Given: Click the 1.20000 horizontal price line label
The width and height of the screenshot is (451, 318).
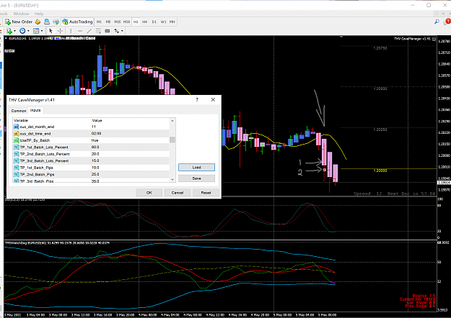Looking at the screenshot, I should [x=380, y=171].
